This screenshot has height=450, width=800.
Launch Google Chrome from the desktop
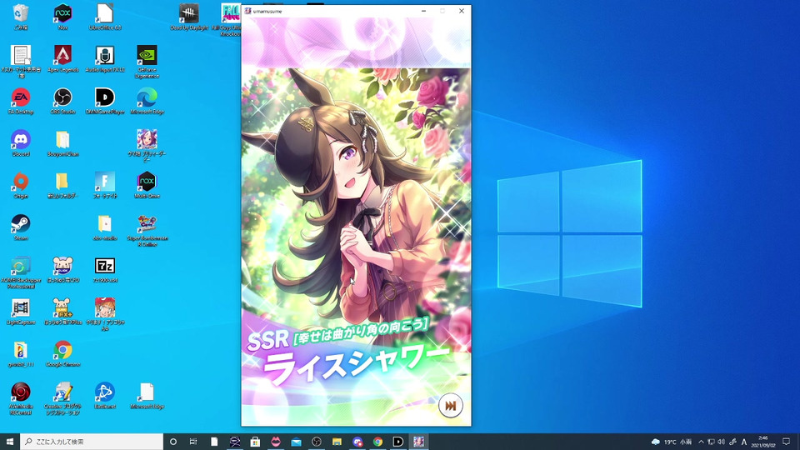(x=62, y=353)
